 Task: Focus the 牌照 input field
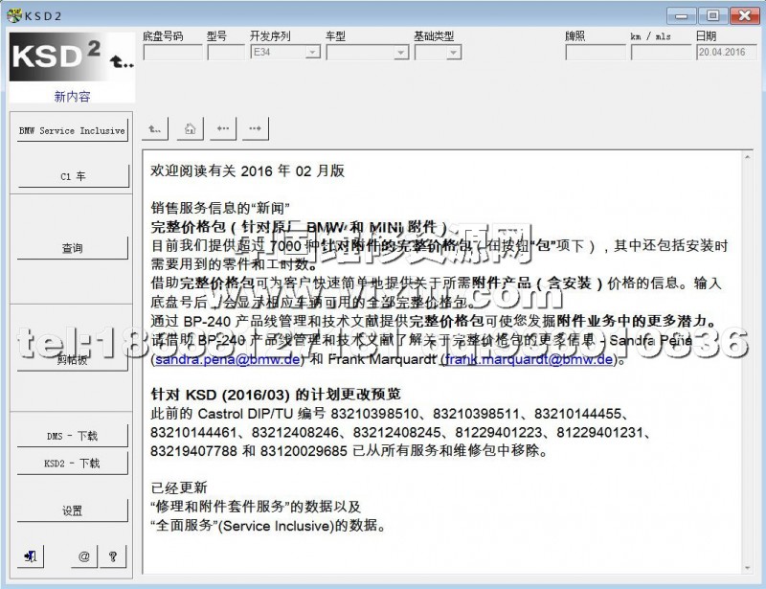[x=596, y=52]
